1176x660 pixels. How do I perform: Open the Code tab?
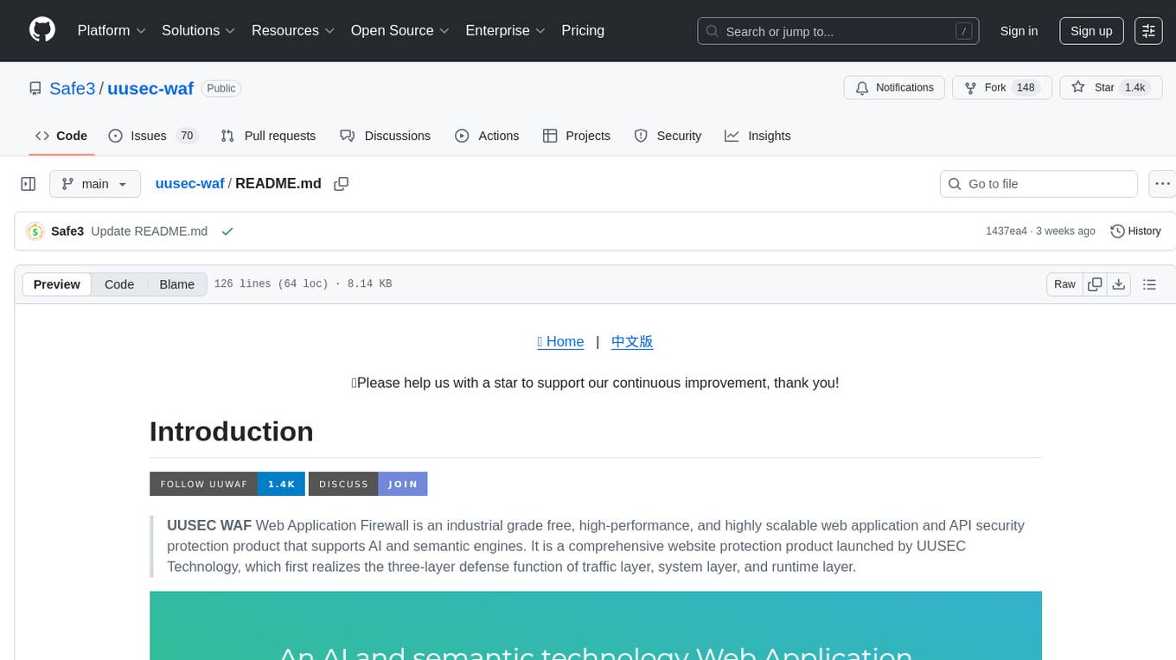point(61,136)
